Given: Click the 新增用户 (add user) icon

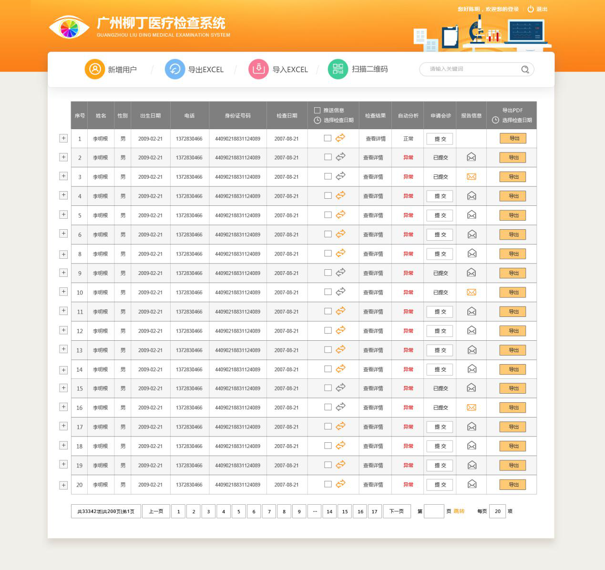Looking at the screenshot, I should (x=95, y=69).
